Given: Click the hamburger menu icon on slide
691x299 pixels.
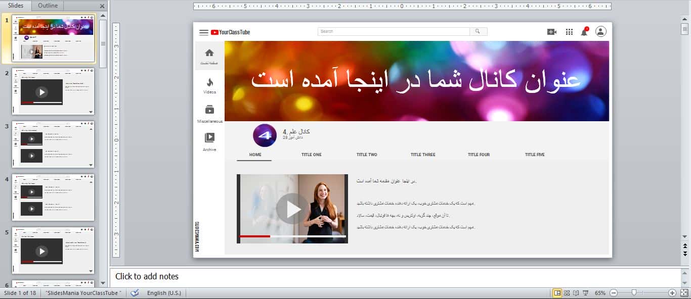Looking at the screenshot, I should point(204,32).
